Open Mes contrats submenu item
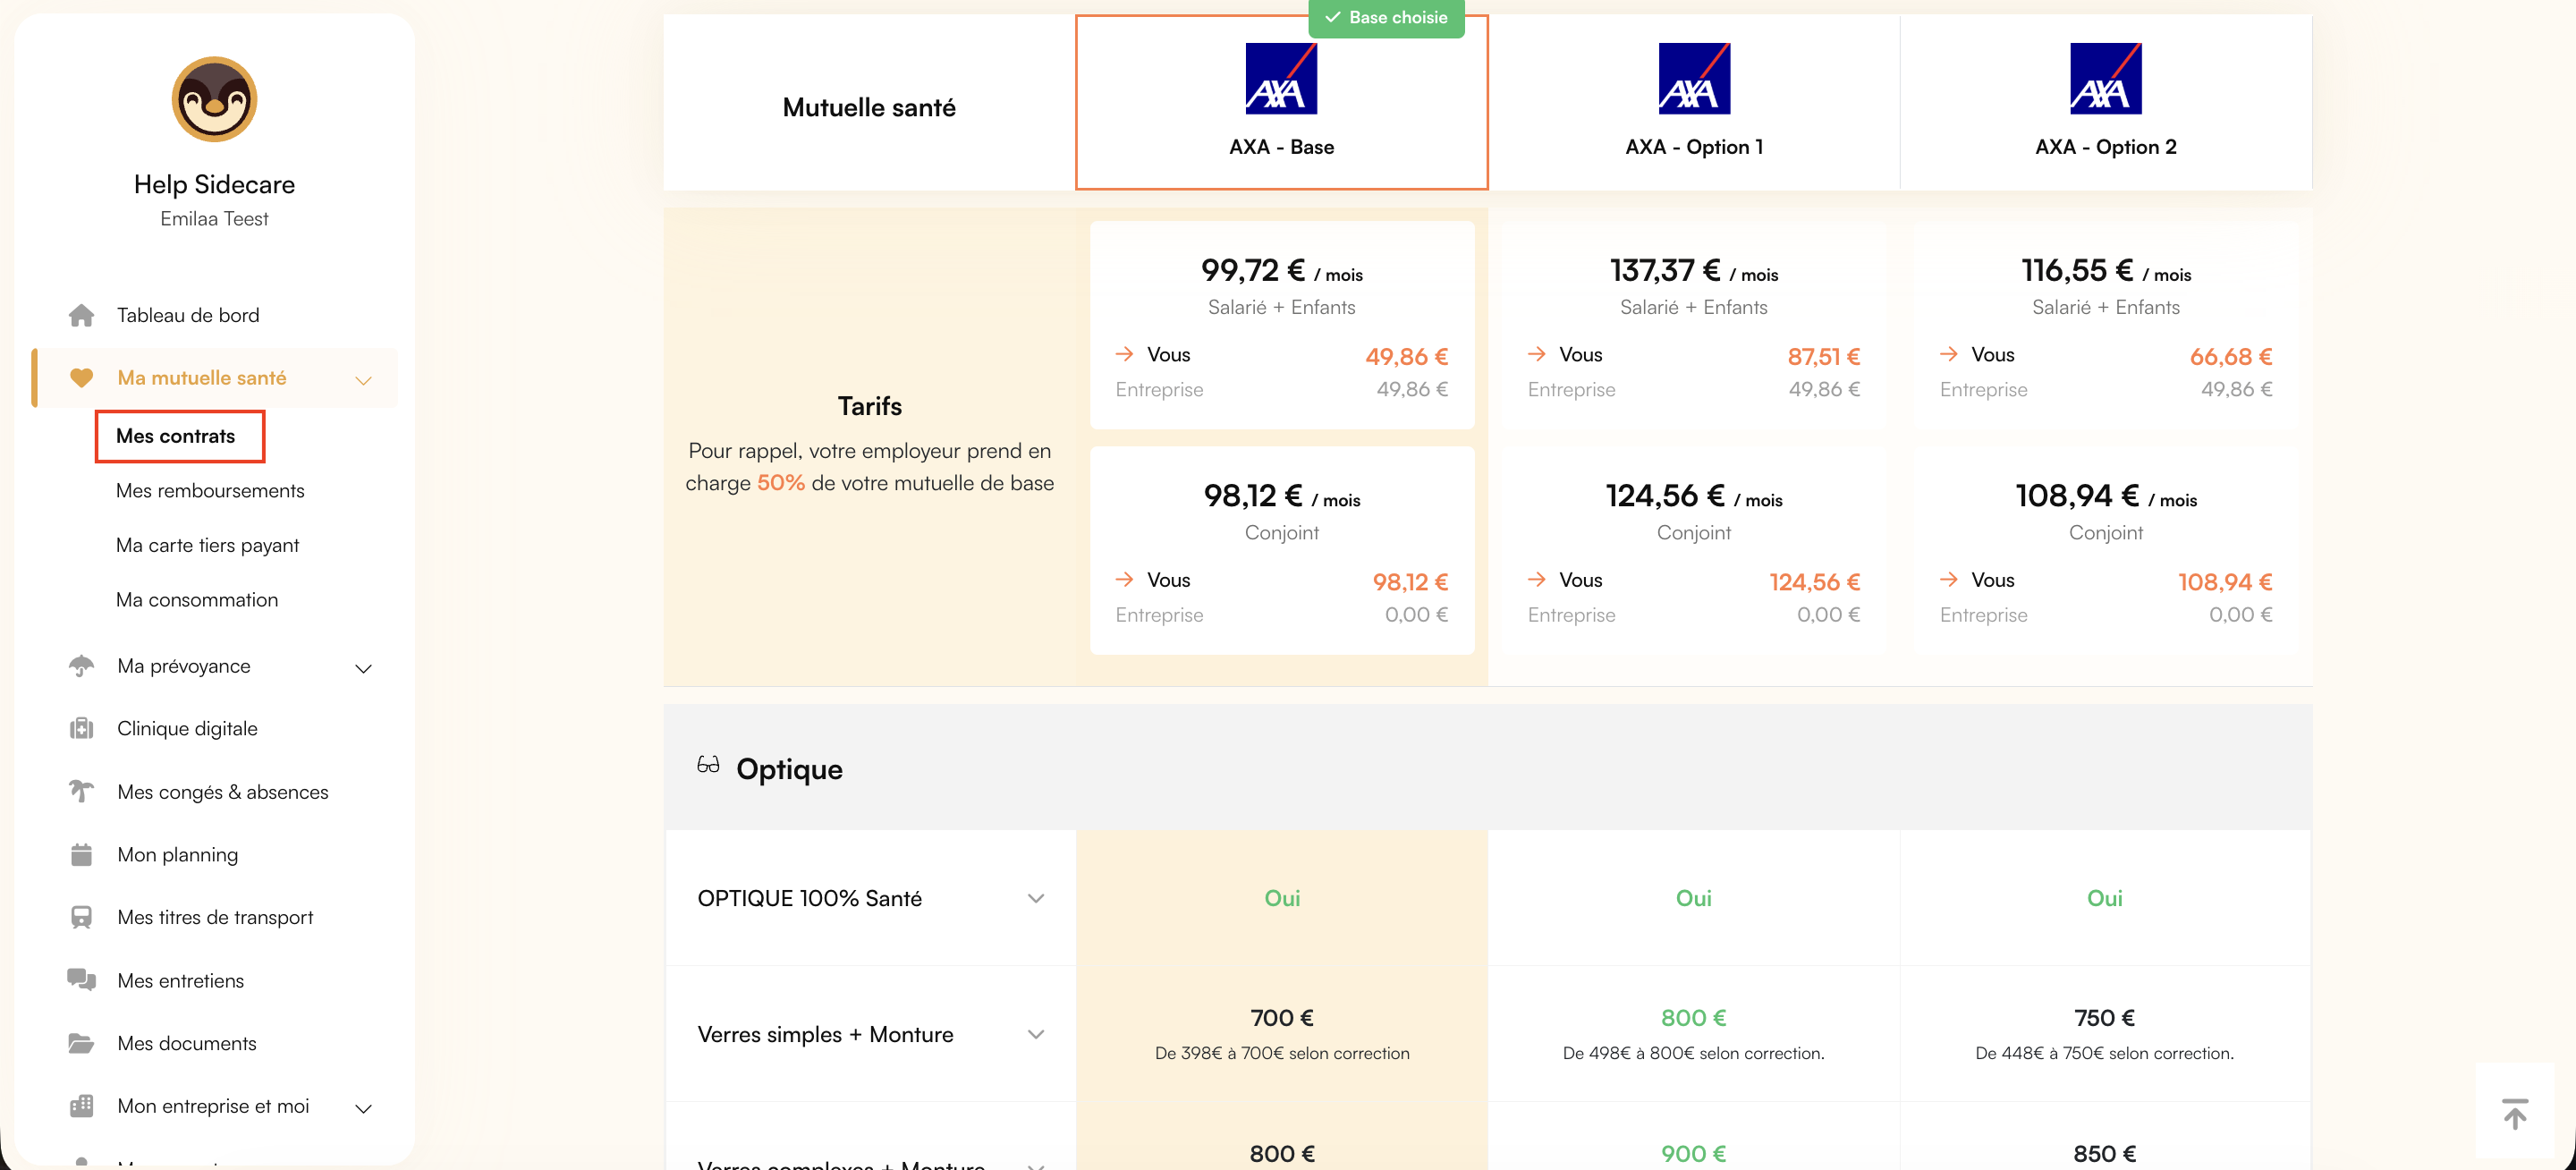The height and width of the screenshot is (1170, 2576). [176, 436]
